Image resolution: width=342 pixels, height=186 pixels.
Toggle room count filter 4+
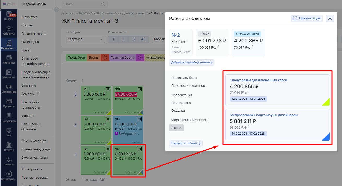[144, 39]
